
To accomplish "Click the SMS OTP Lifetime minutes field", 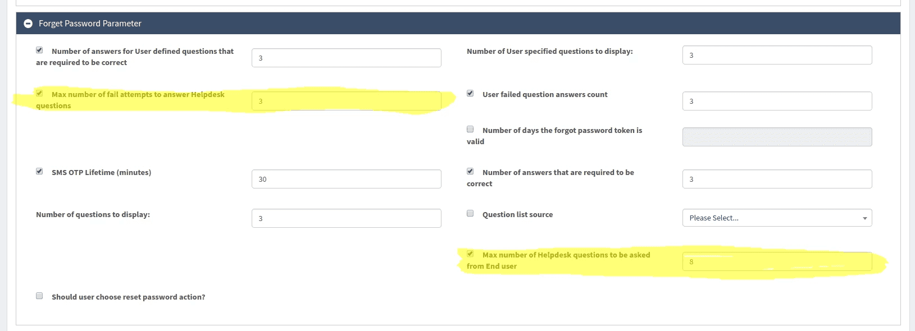I will coord(346,179).
